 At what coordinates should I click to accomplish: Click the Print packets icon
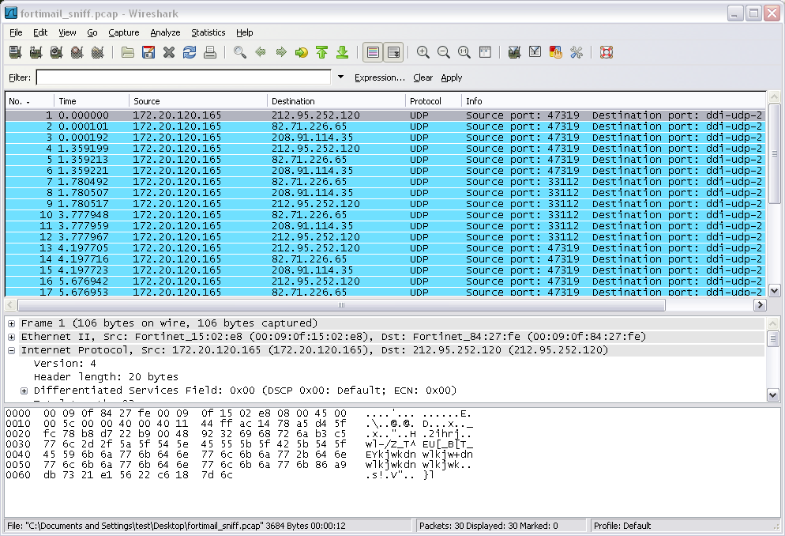pos(210,53)
